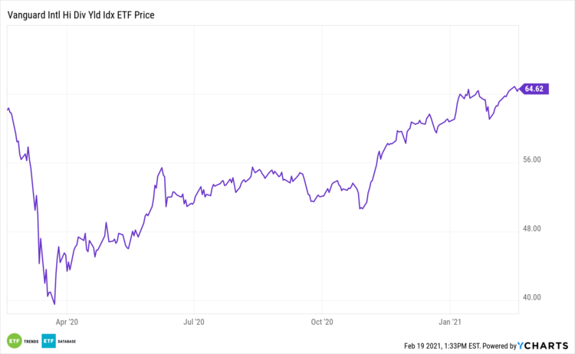The height and width of the screenshot is (354, 575).
Task: Click the Apr '20 axis label
Action: 68,323
